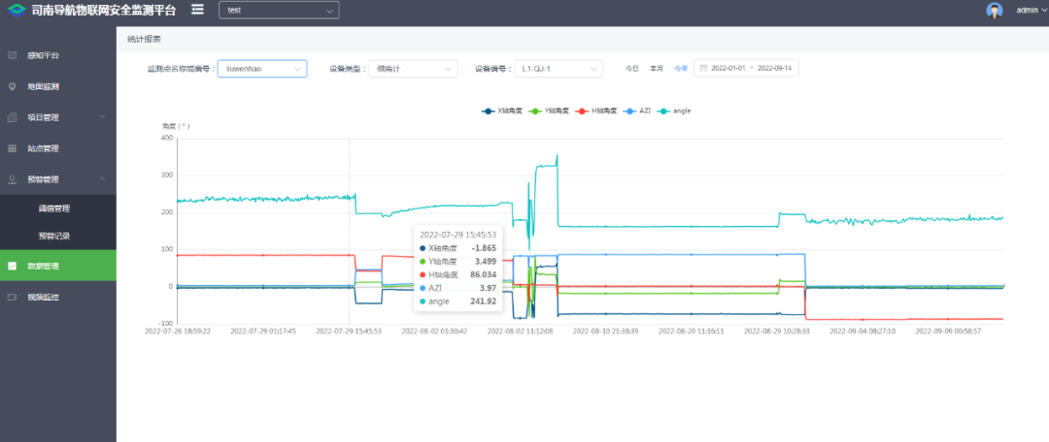
Task: Click the y-axis label 400
Action: click(x=167, y=139)
